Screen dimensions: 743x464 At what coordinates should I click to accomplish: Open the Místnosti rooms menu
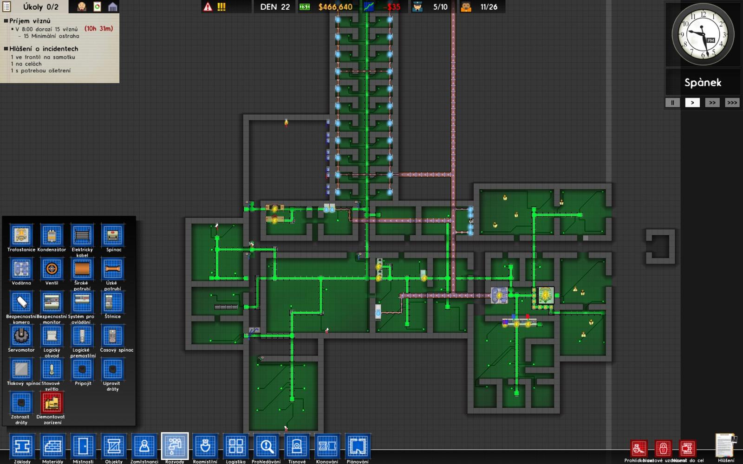[83, 446]
